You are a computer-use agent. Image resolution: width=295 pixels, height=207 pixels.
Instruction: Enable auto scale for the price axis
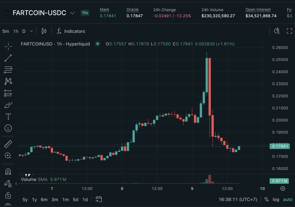pyautogui.click(x=287, y=199)
